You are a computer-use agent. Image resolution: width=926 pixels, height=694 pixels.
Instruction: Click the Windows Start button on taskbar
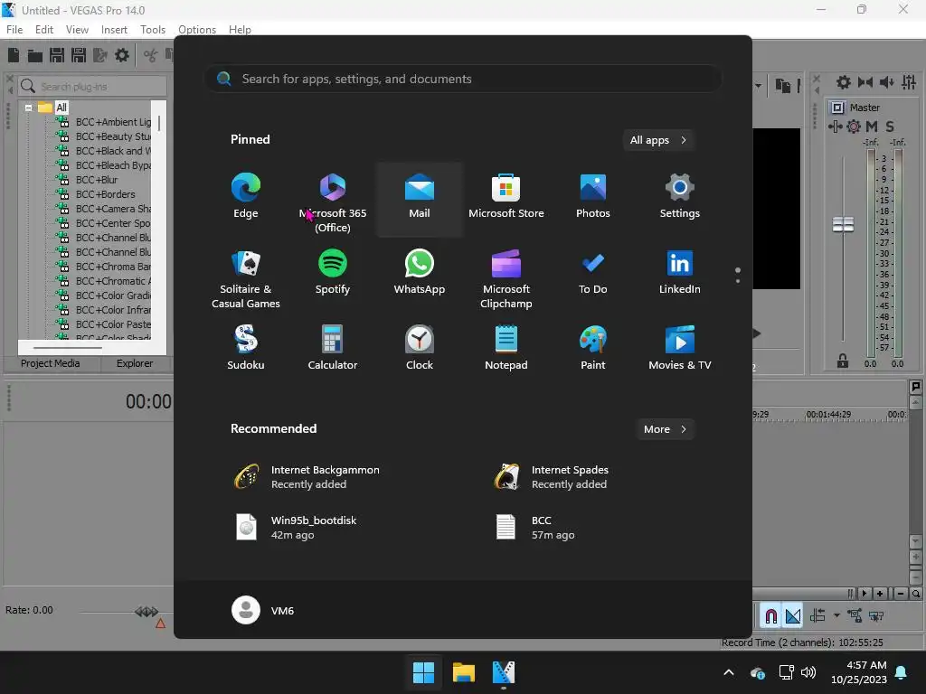click(x=423, y=672)
